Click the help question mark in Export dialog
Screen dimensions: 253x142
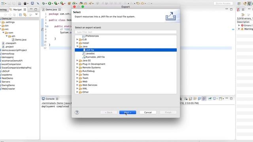77,112
